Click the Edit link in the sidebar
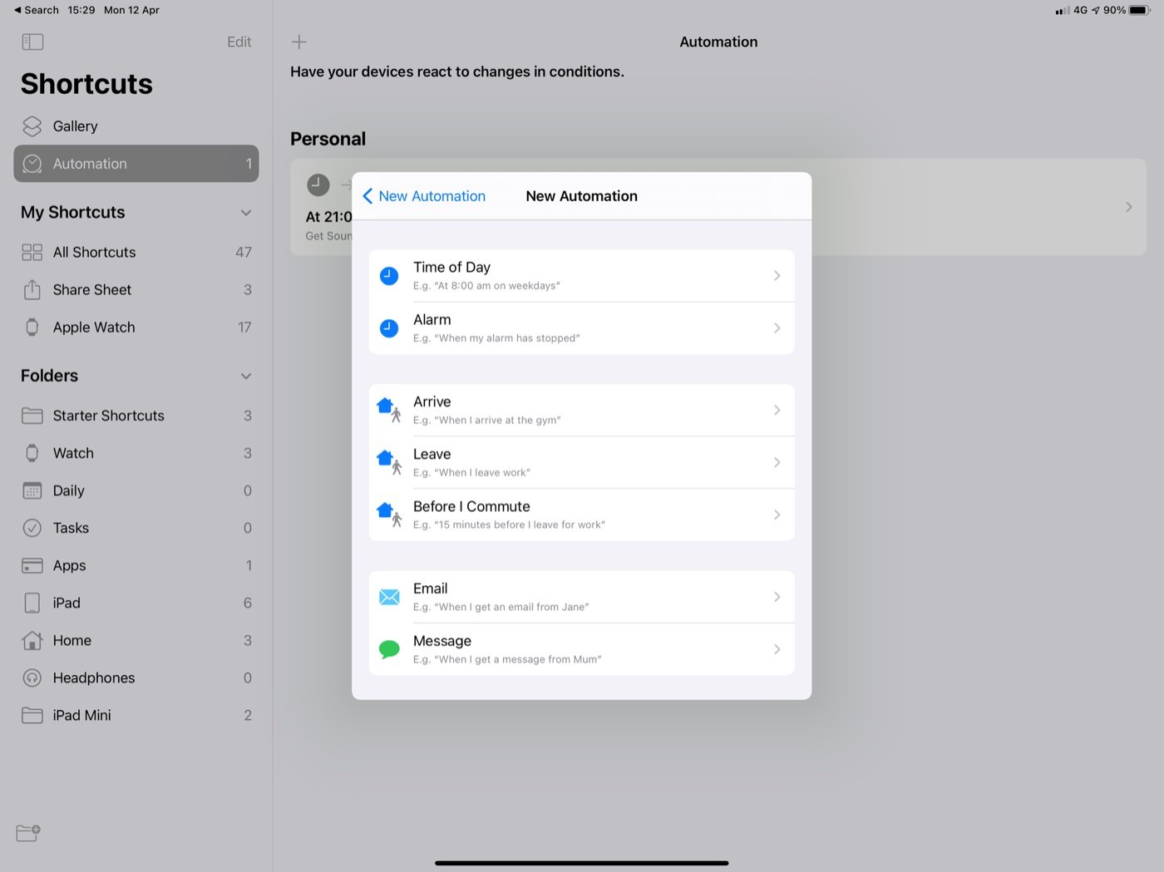Screen dimensions: 1164x872 coord(239,42)
